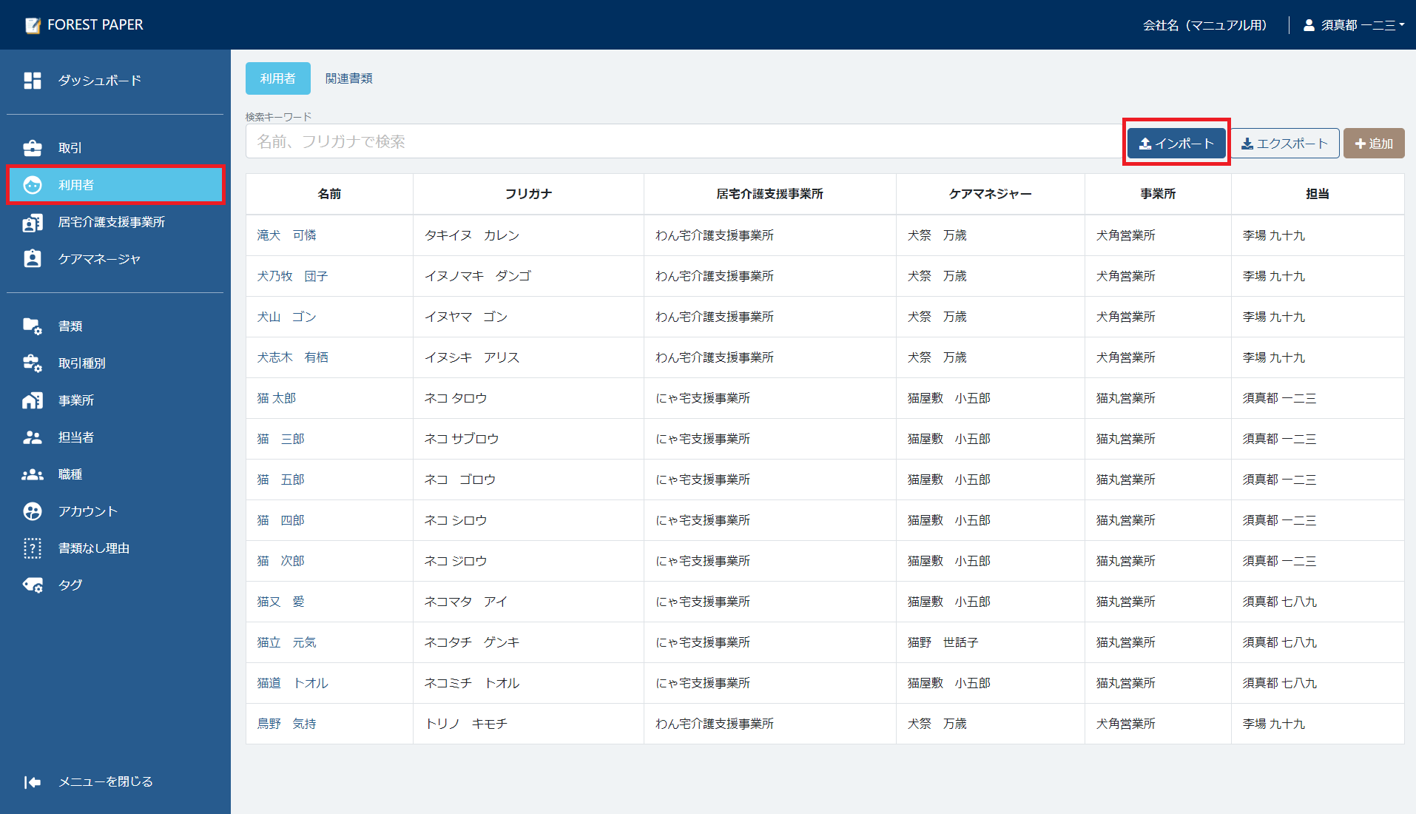1416x814 pixels.
Task: Open user record 滝犬 可憐
Action: (x=286, y=235)
